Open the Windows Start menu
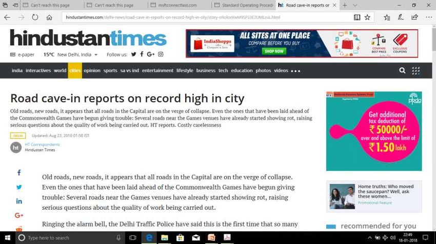Viewport: 436px width, 244px height. [8, 238]
